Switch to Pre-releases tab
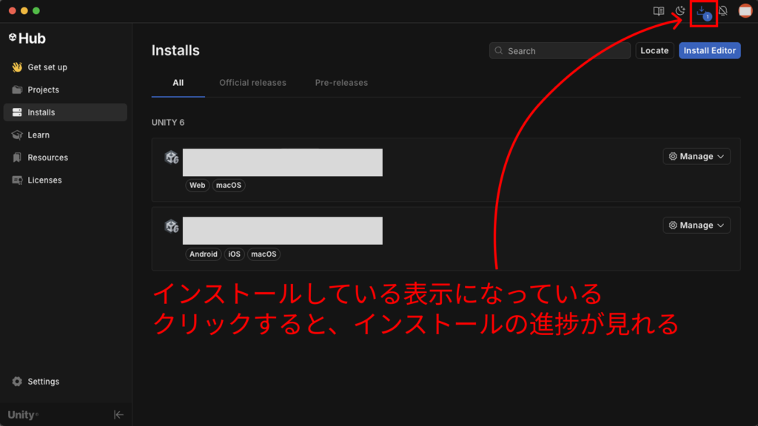The height and width of the screenshot is (426, 758). point(341,83)
